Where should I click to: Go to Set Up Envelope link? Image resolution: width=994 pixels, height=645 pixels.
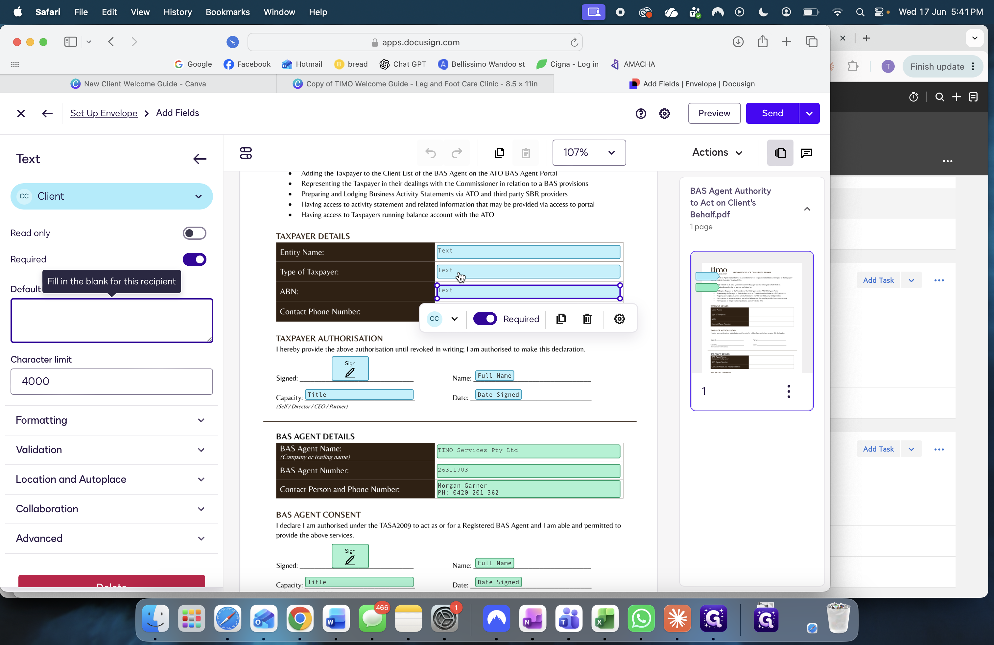[x=104, y=113]
